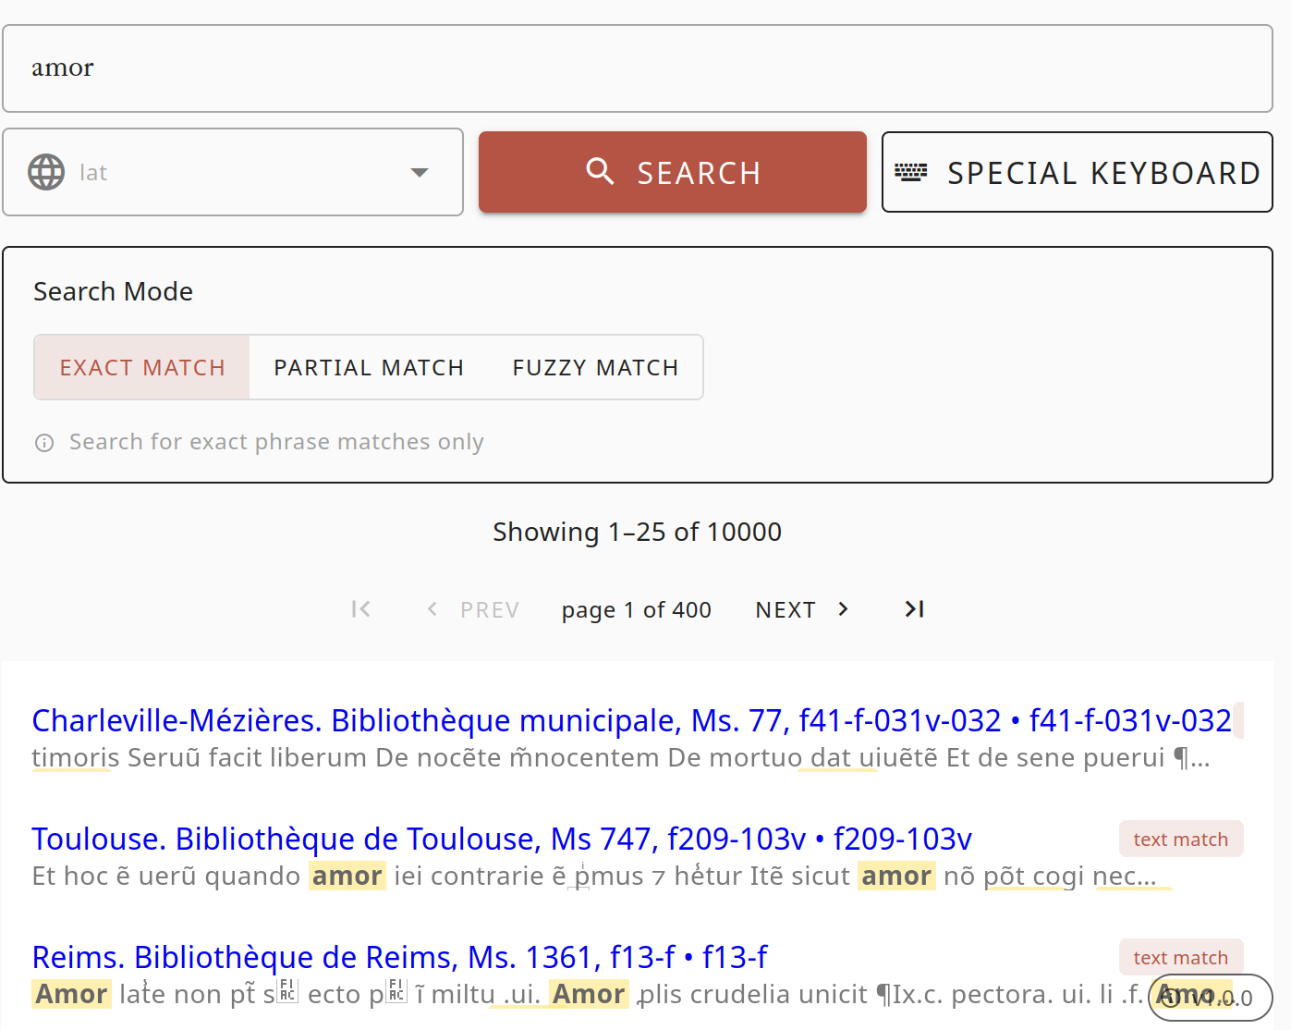
Task: Enable Fuzzy Match search mode
Action: pyautogui.click(x=595, y=368)
